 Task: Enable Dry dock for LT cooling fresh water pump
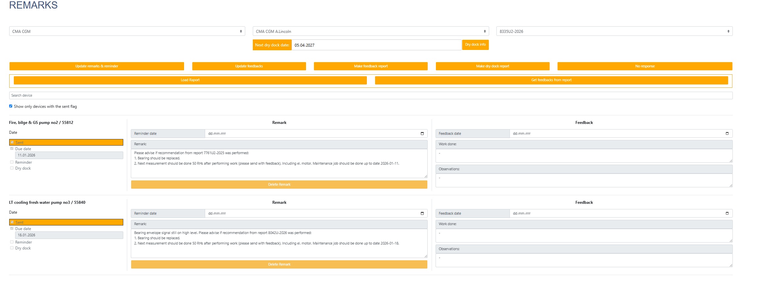pos(12,248)
